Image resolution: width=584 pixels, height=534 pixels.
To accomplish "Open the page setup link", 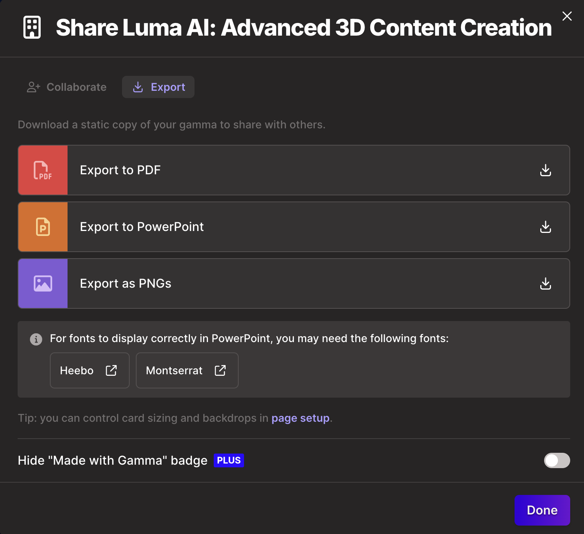I will 301,418.
